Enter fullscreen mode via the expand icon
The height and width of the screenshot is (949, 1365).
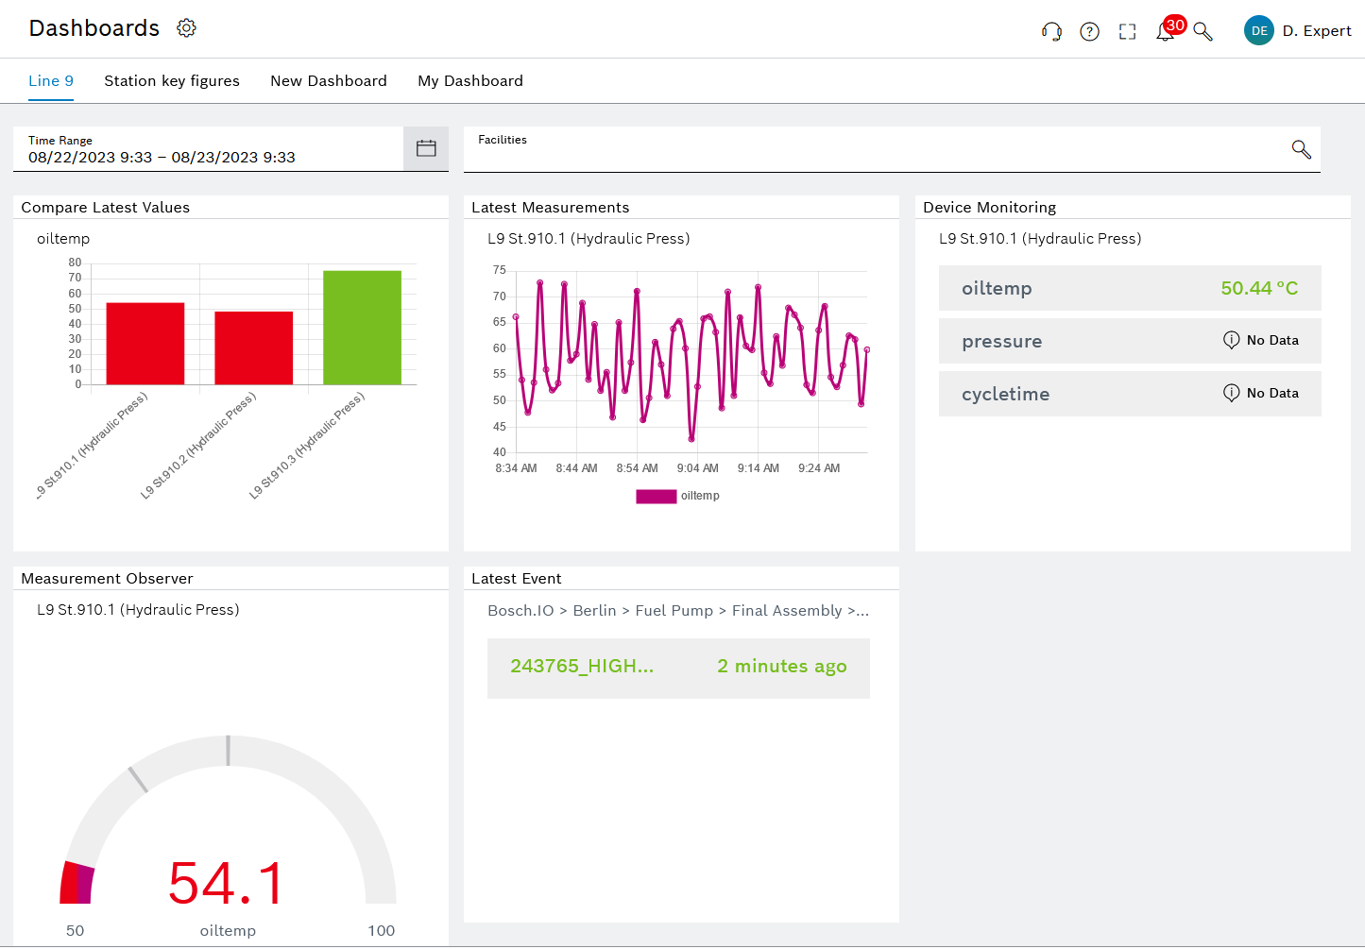(1127, 30)
